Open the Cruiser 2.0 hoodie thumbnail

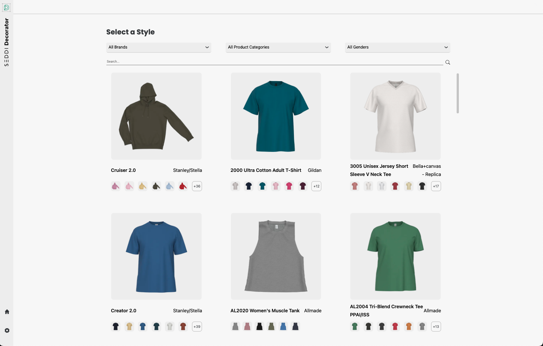pyautogui.click(x=156, y=116)
